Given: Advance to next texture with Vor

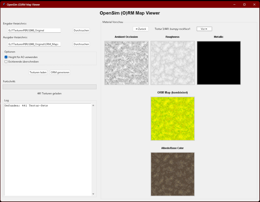Looking at the screenshot, I should point(204,29).
